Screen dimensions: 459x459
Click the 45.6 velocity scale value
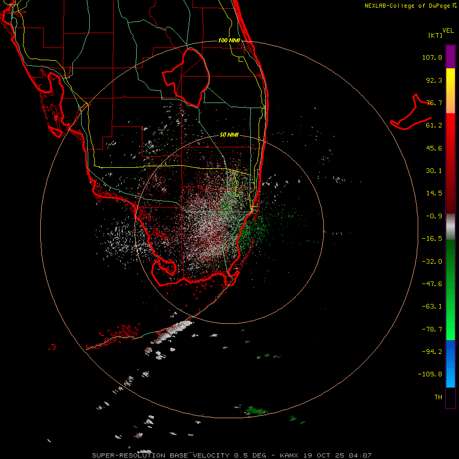[x=434, y=148]
